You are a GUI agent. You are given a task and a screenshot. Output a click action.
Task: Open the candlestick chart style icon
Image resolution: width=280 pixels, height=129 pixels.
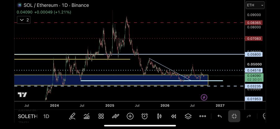[x=159, y=116]
